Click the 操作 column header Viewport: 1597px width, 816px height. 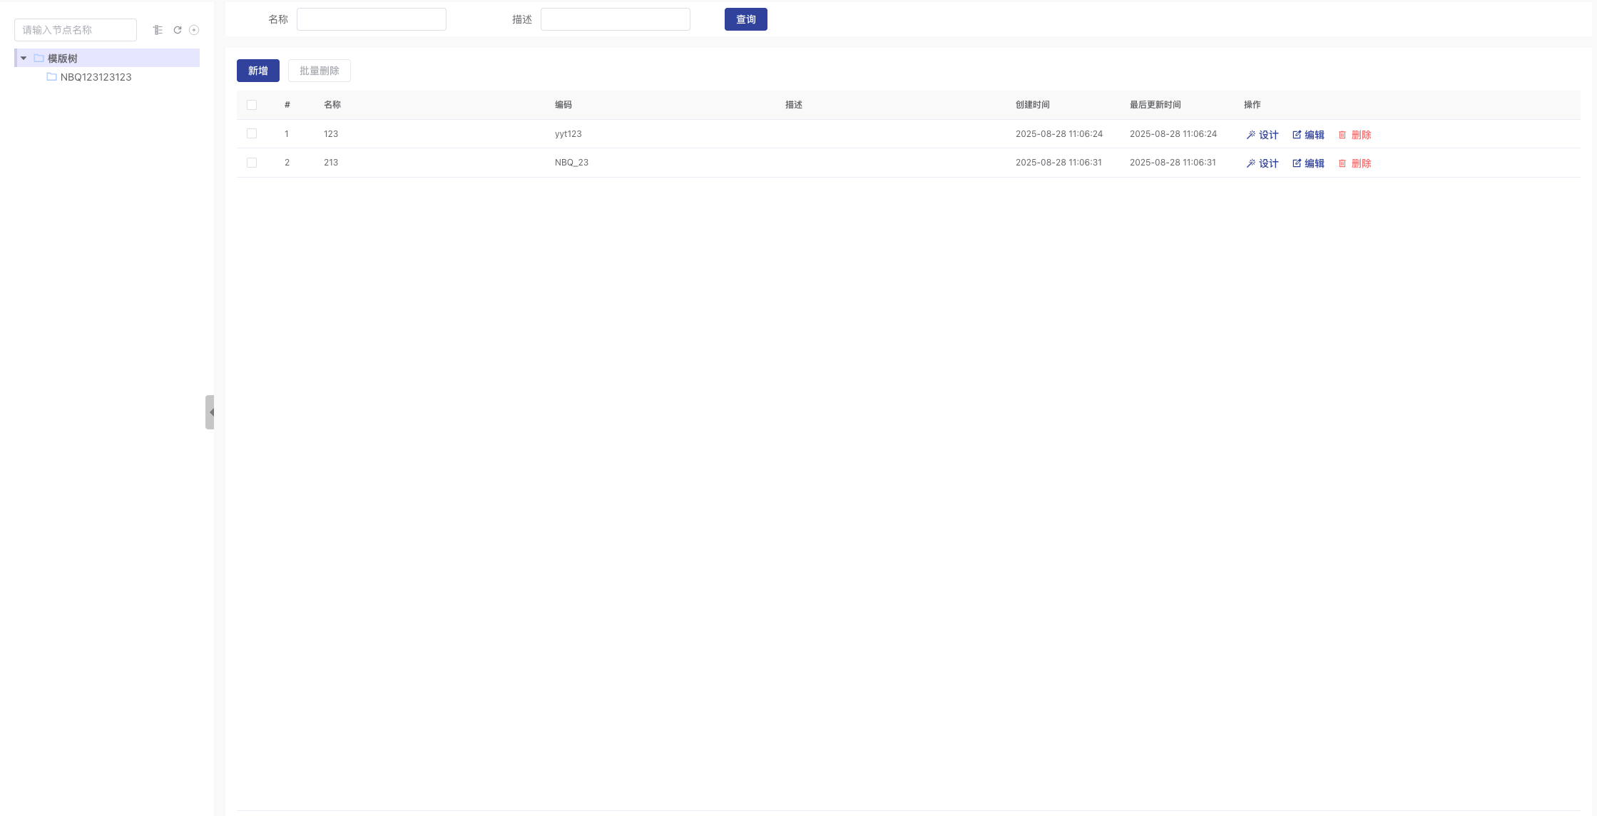click(x=1252, y=105)
